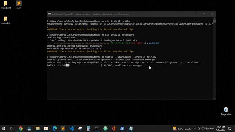235x132 pixels.
Task: Open Task View in the taskbar
Action: tap(12, 128)
